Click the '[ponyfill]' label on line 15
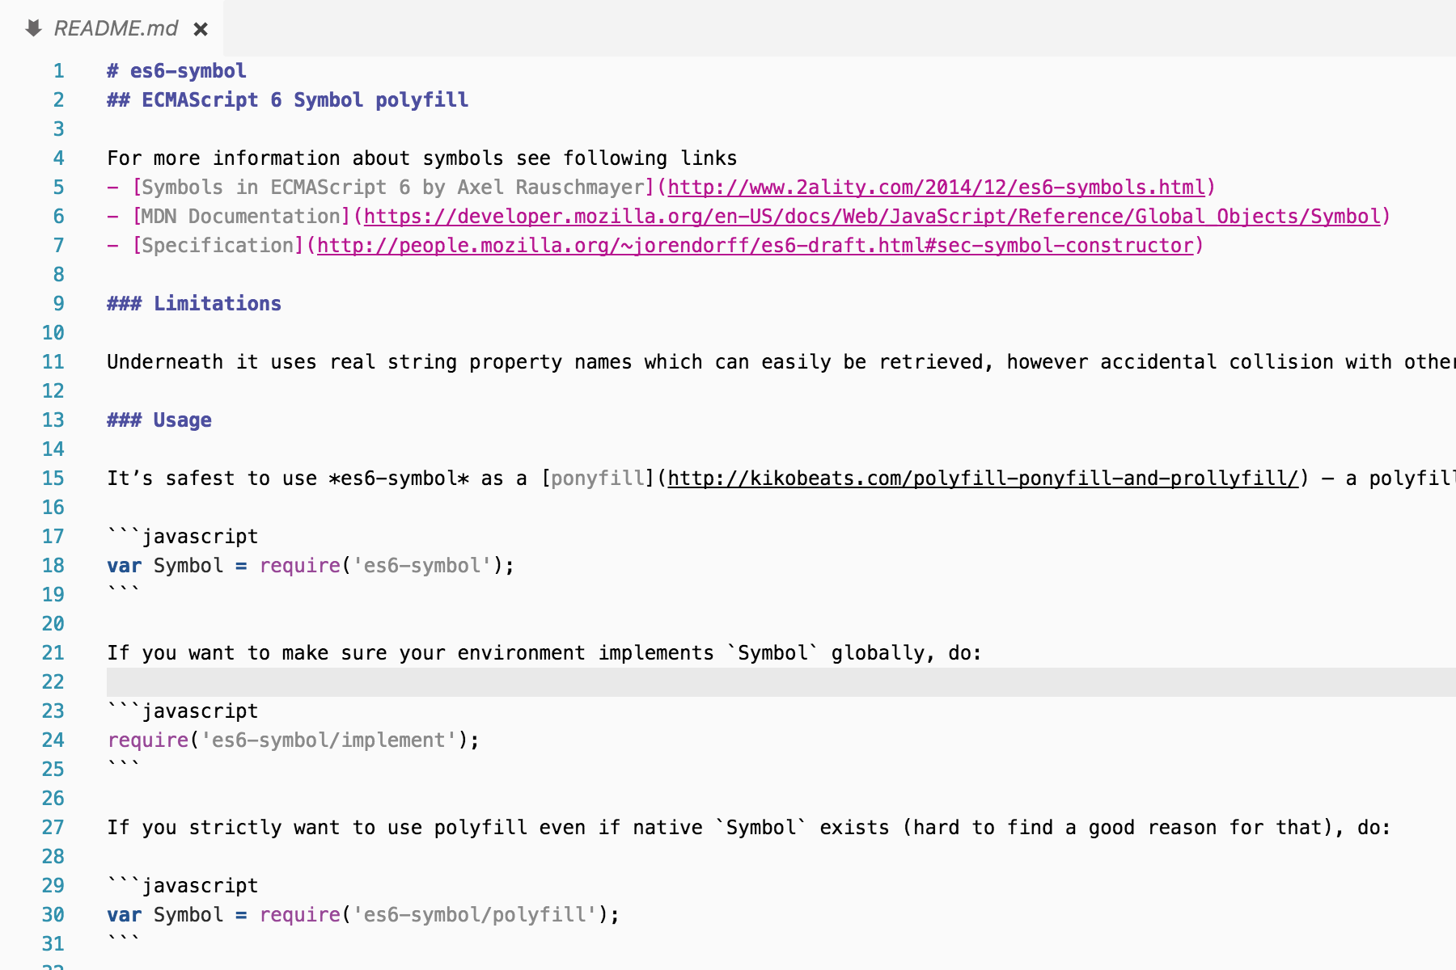The width and height of the screenshot is (1456, 970). click(x=598, y=479)
